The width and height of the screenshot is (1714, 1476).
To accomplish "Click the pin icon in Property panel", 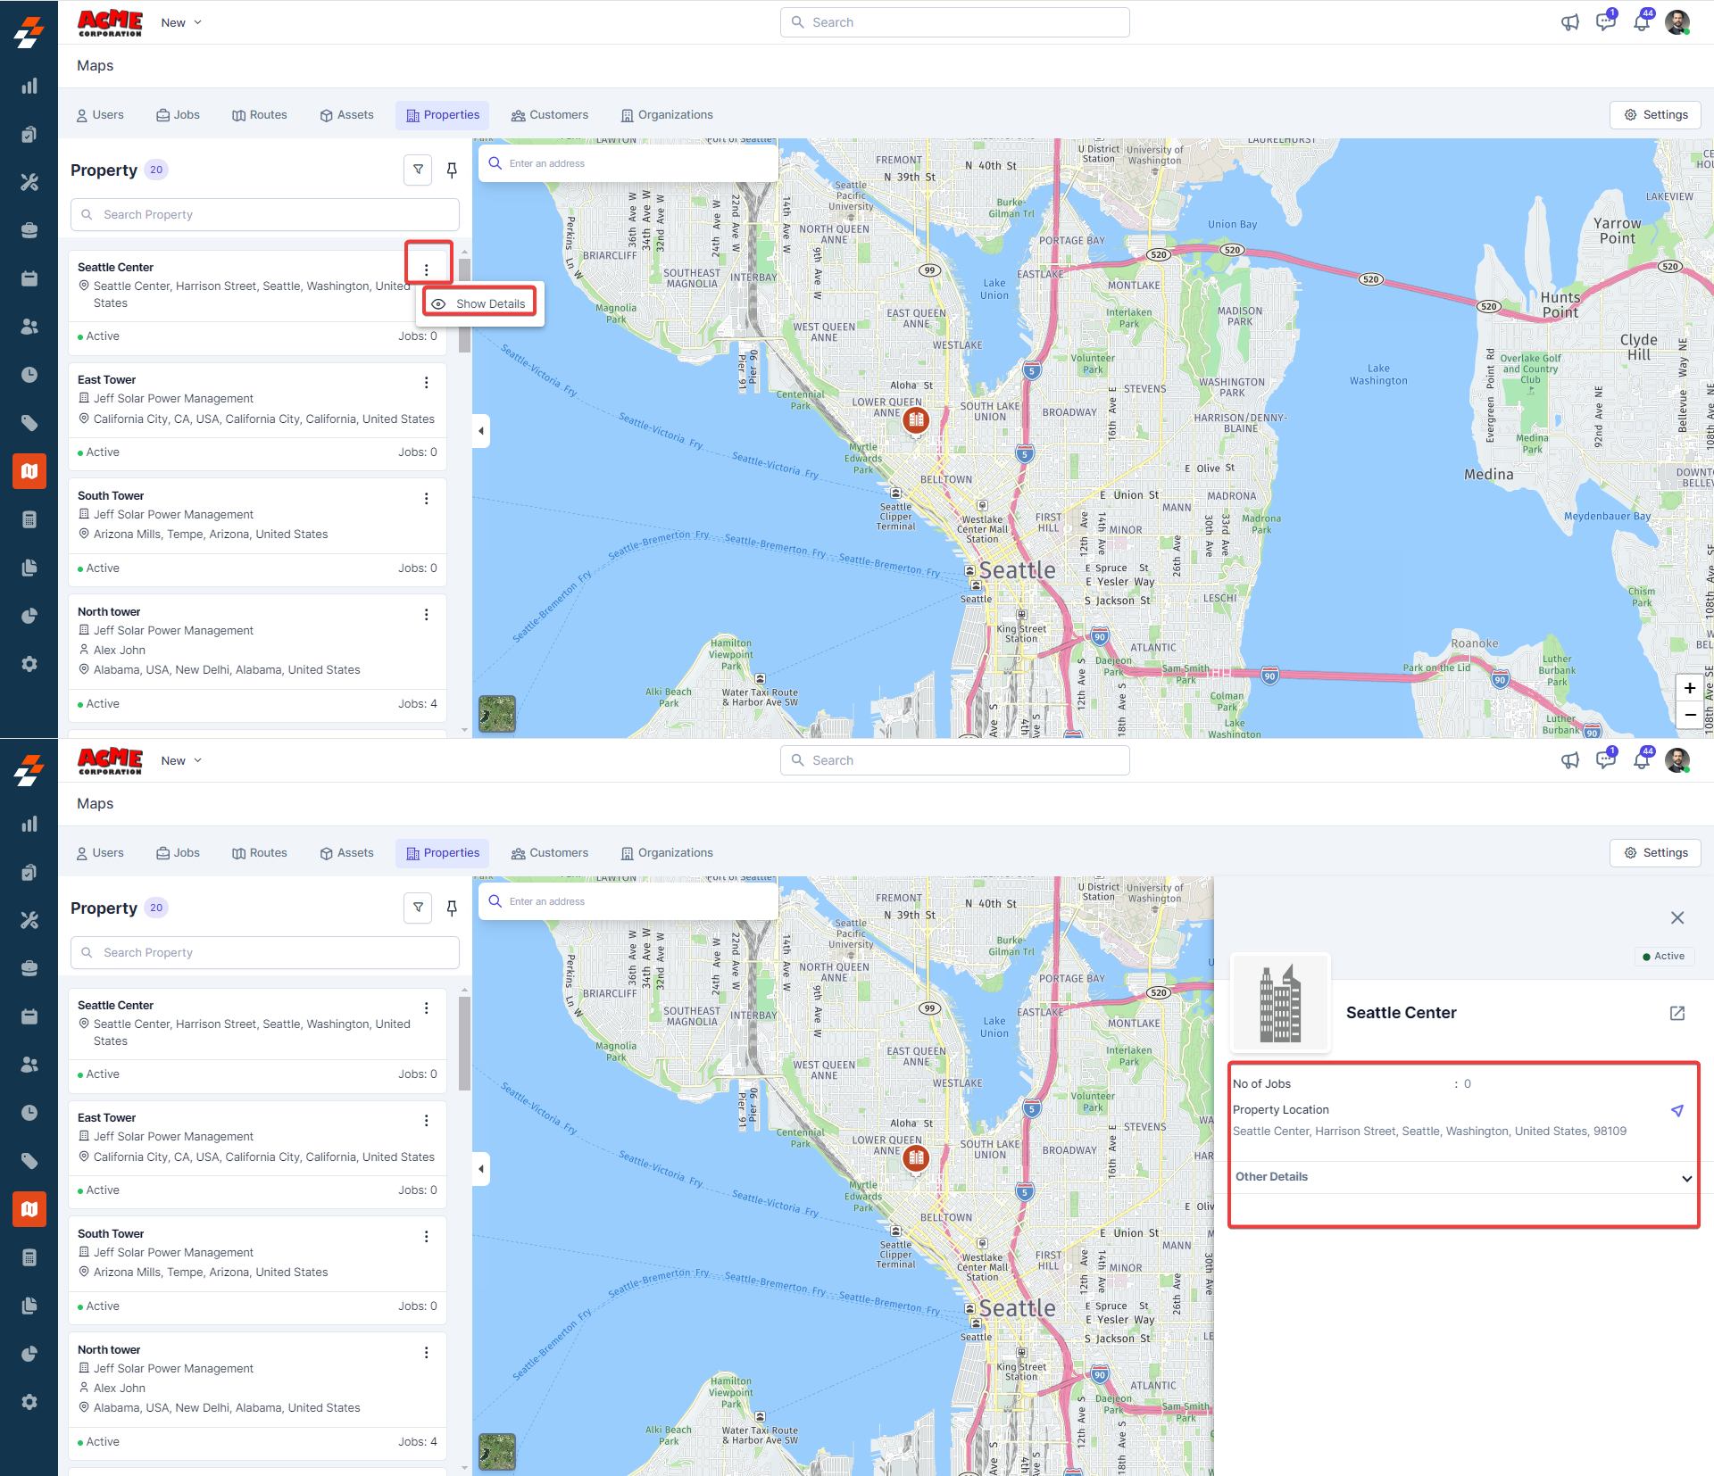I will point(452,170).
